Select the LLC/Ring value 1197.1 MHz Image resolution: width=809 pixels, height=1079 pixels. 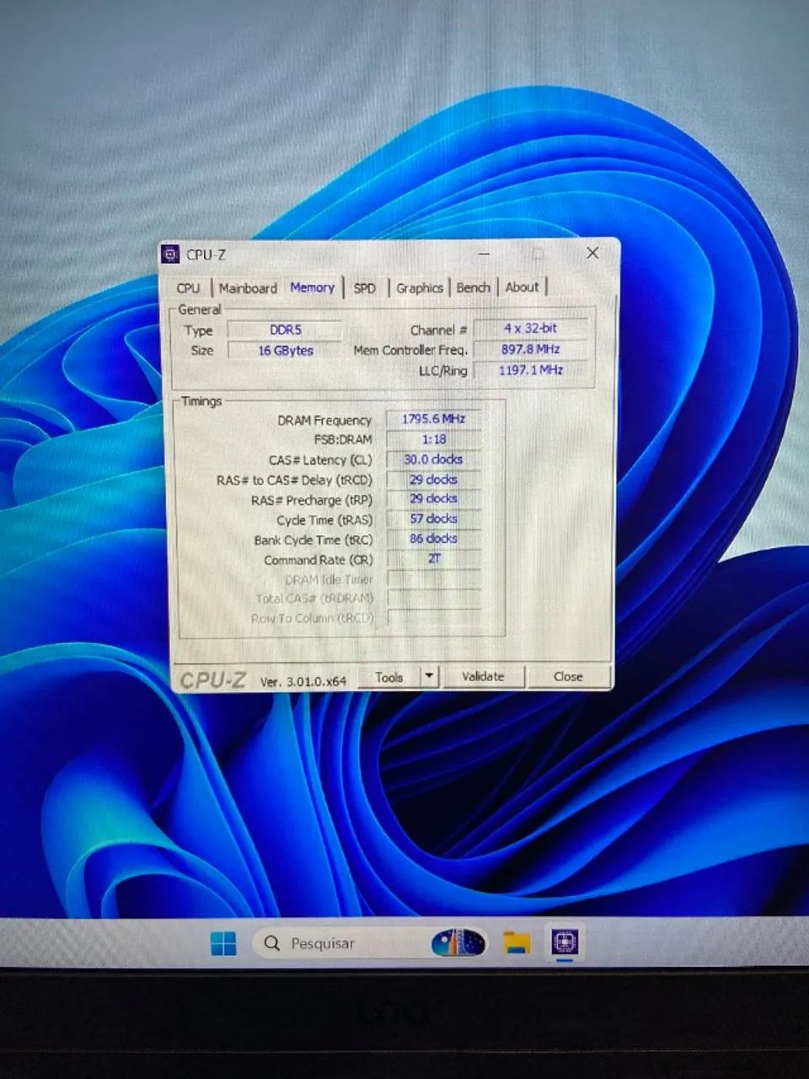(x=531, y=370)
